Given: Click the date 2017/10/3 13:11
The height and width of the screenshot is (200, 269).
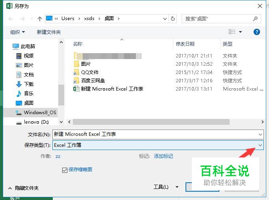Looking at the screenshot, I should coord(194,89).
